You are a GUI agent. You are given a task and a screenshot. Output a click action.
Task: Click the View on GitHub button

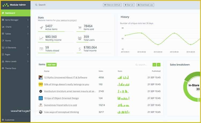(112, 5)
